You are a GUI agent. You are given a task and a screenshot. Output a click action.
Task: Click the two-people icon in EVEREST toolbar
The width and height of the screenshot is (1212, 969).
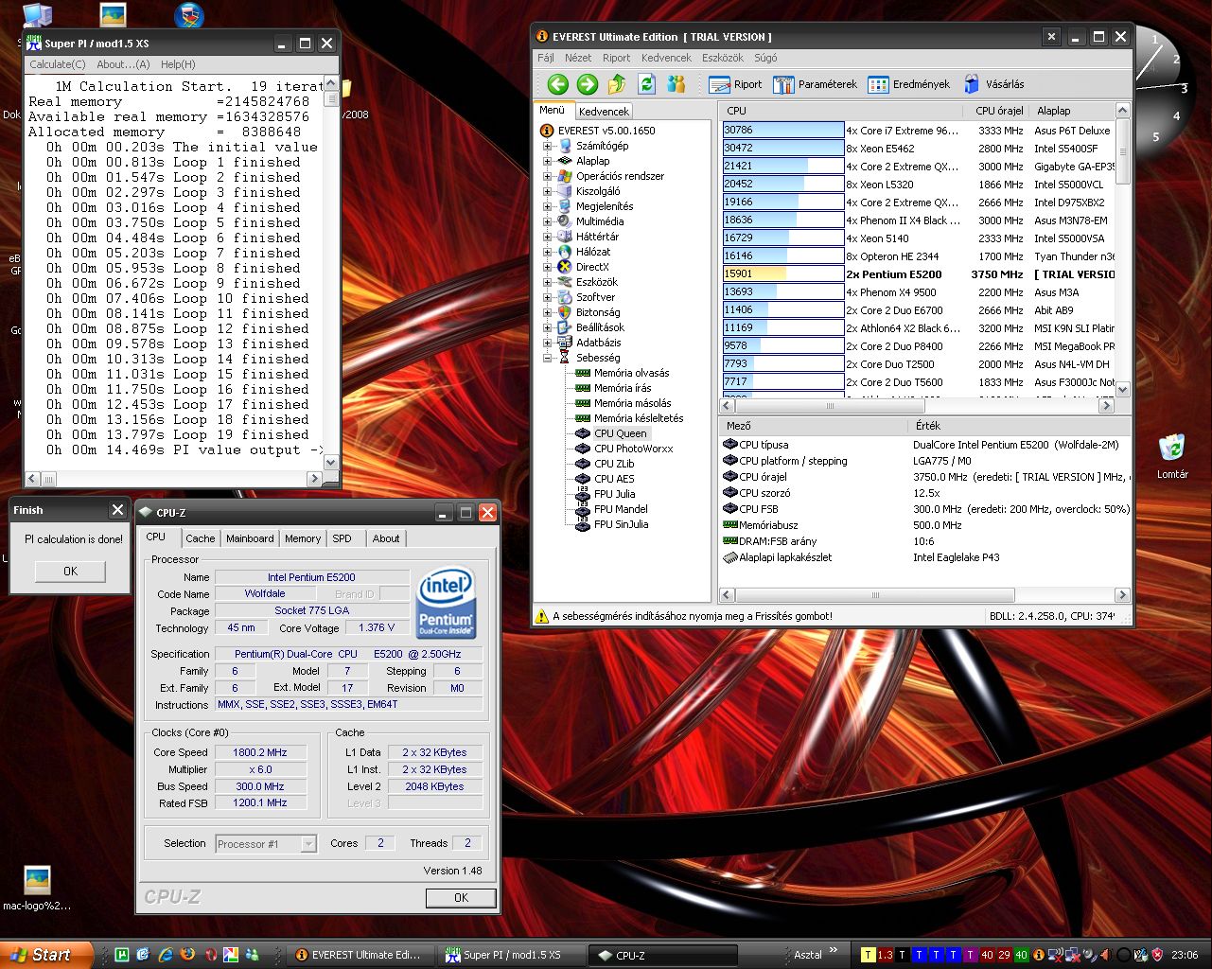click(676, 84)
